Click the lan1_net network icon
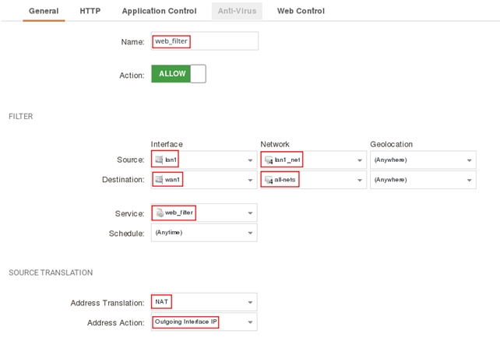The width and height of the screenshot is (500, 341). click(x=269, y=160)
